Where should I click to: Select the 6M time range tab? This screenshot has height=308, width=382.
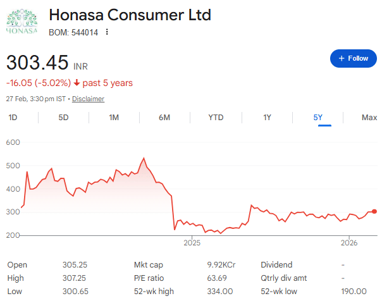click(x=164, y=118)
